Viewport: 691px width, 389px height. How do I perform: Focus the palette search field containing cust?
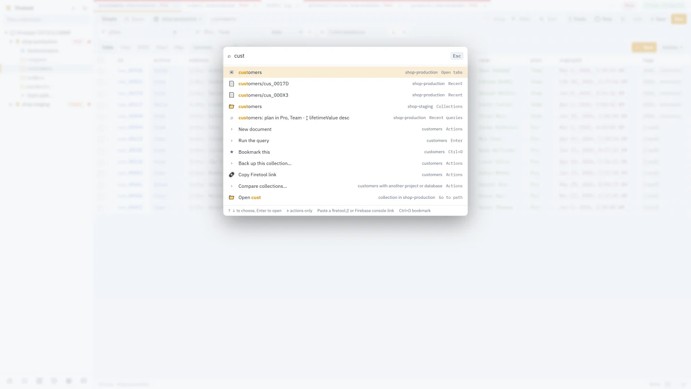point(341,56)
